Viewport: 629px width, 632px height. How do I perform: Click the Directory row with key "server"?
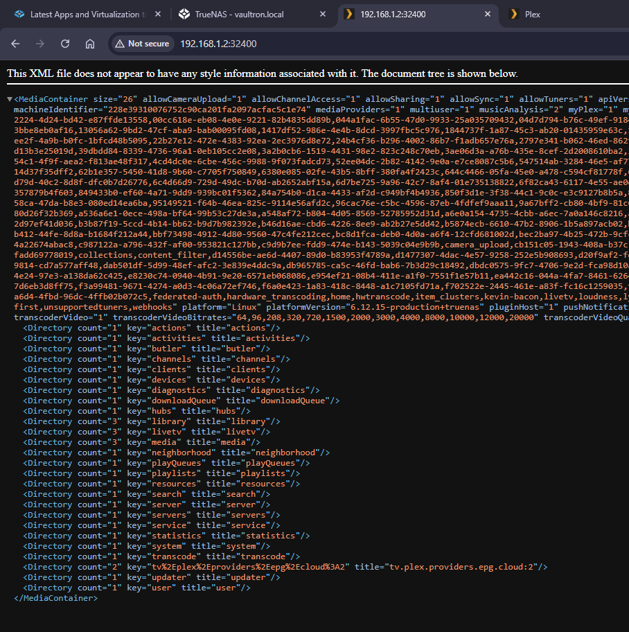click(x=147, y=505)
